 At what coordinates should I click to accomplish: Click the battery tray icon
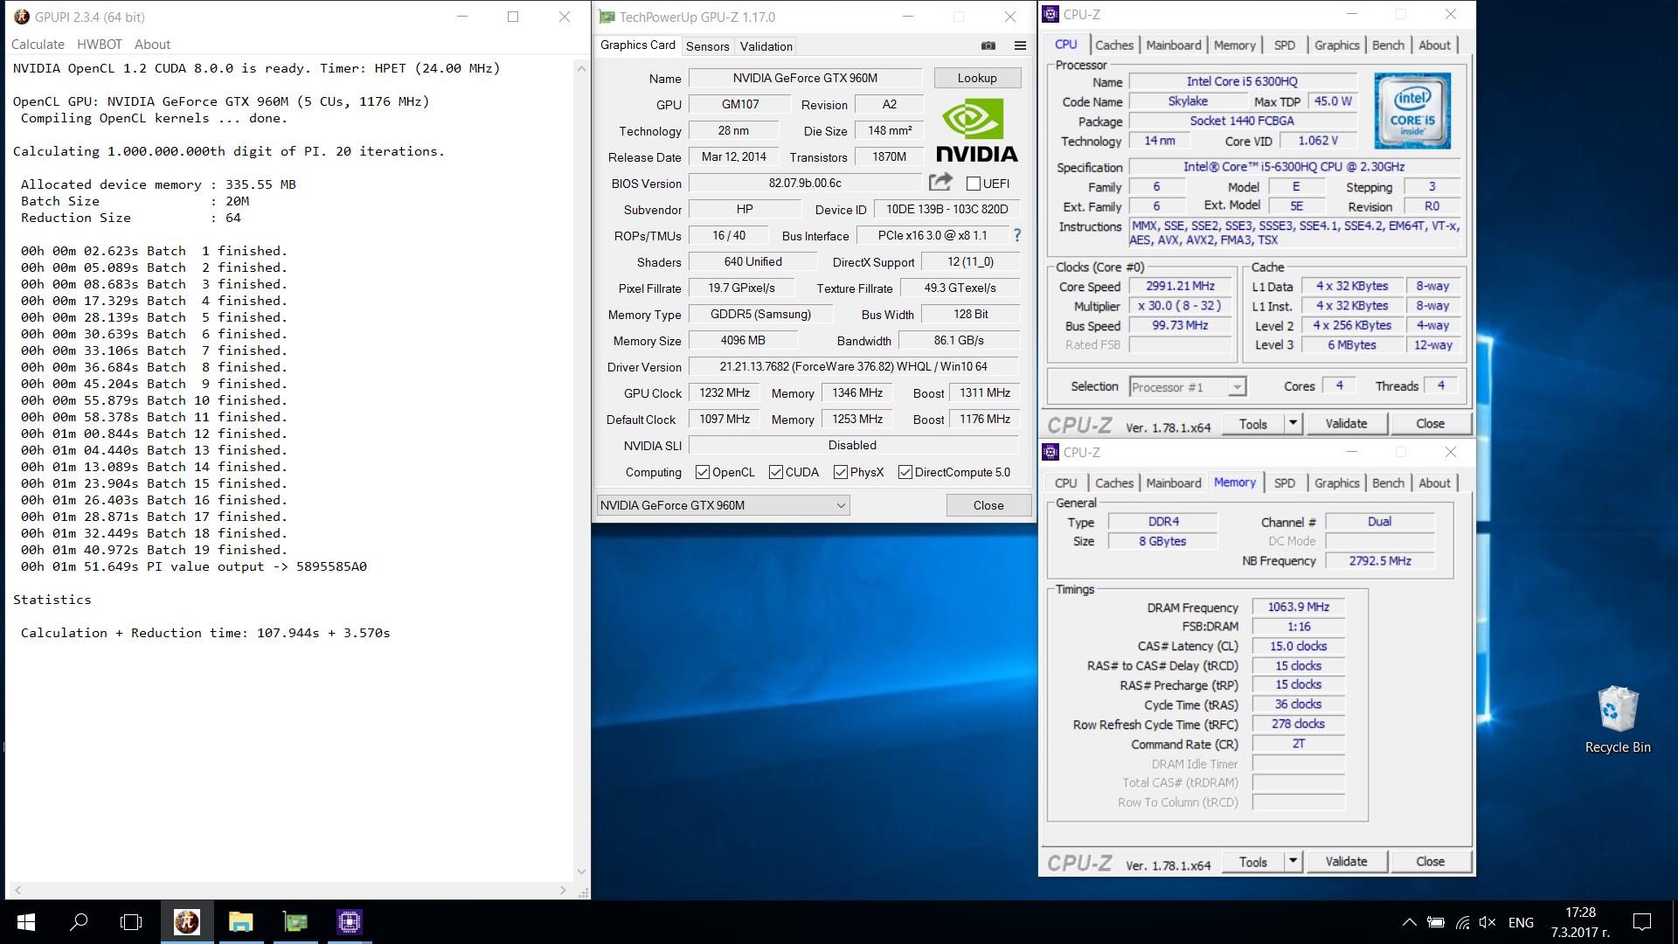(x=1435, y=922)
